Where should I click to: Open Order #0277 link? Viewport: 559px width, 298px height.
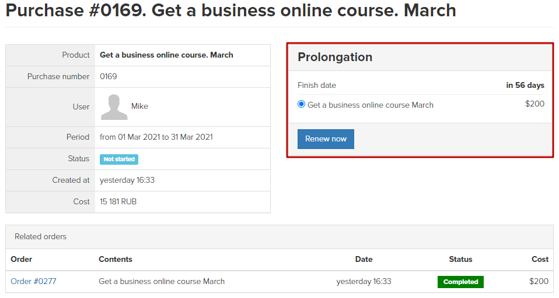click(x=33, y=281)
